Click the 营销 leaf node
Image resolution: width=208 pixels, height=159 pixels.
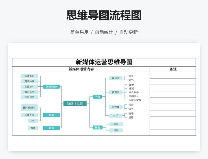[33, 128]
